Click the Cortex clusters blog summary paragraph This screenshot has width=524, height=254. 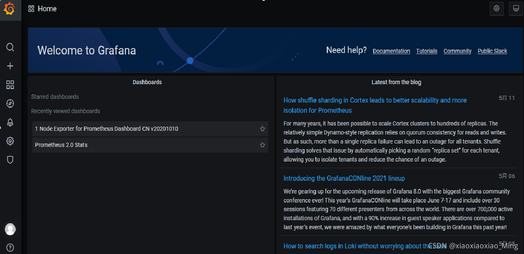(395, 141)
